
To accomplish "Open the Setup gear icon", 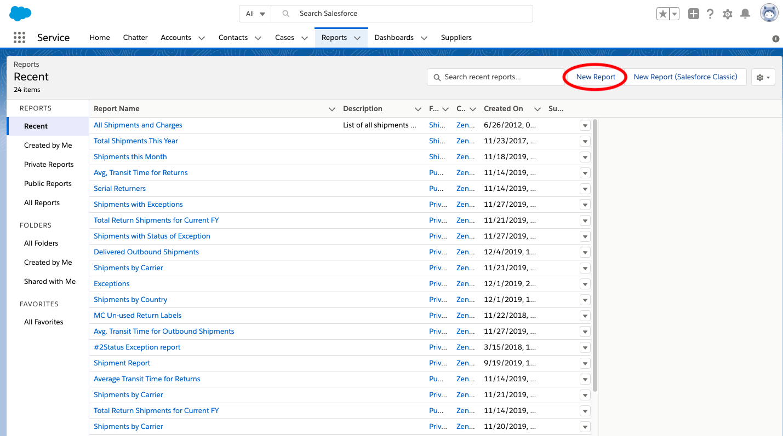I will click(728, 14).
